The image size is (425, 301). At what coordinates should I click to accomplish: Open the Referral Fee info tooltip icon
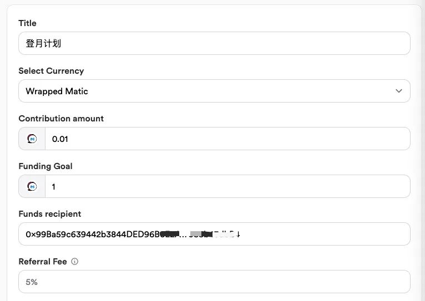[x=74, y=262]
